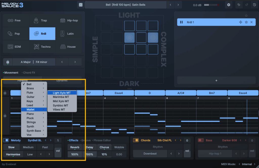Toggle the piano roll lock
This screenshot has height=168, width=259.
(5, 115)
